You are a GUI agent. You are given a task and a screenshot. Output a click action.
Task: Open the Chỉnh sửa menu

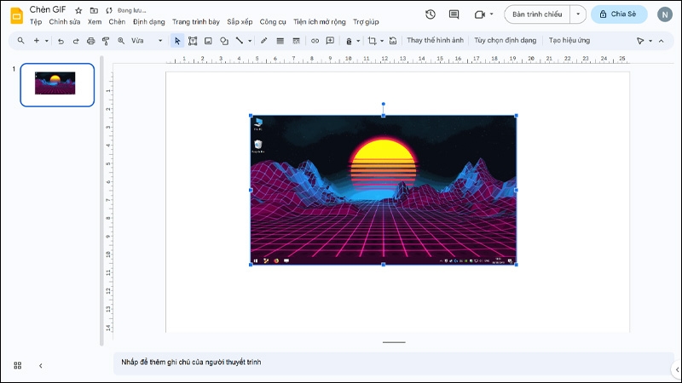click(65, 22)
